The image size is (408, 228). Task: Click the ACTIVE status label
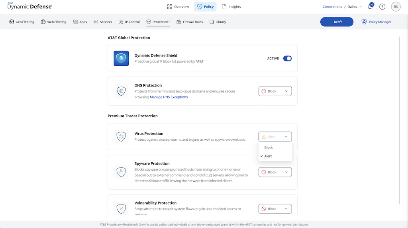tap(273, 58)
